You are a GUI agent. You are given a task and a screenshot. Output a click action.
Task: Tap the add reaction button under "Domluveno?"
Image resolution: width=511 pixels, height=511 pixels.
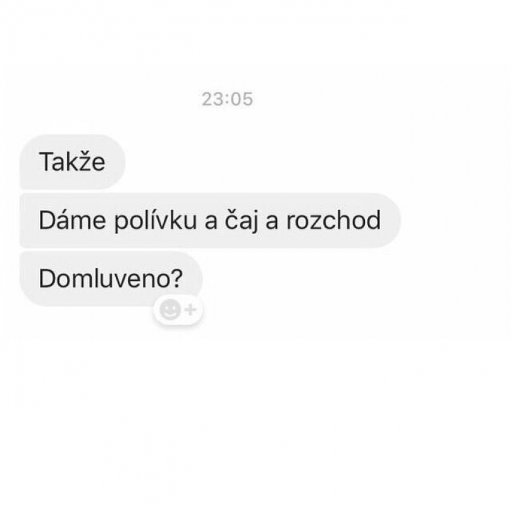tap(178, 309)
